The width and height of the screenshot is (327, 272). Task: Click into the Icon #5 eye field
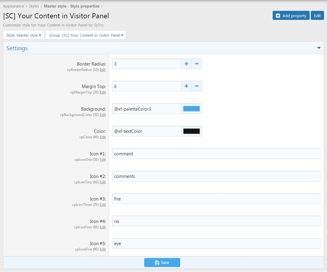[x=216, y=244]
